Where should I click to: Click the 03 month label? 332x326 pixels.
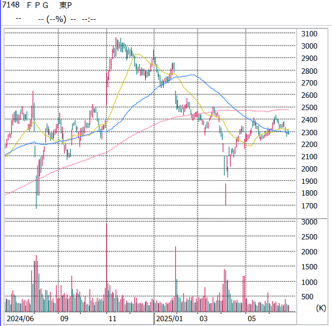[x=203, y=319]
